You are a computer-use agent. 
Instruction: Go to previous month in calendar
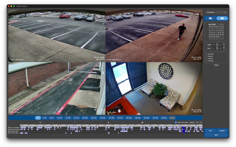220,24
